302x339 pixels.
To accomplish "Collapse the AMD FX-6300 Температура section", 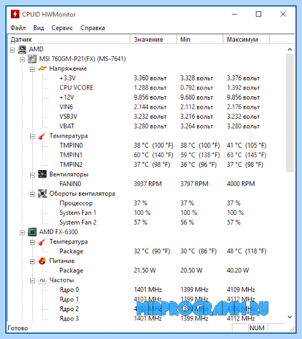I will pos(32,242).
